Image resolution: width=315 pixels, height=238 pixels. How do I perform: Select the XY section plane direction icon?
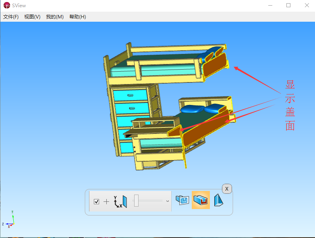coord(120,201)
